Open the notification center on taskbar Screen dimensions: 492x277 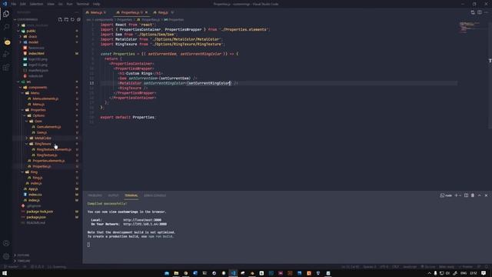484,273
